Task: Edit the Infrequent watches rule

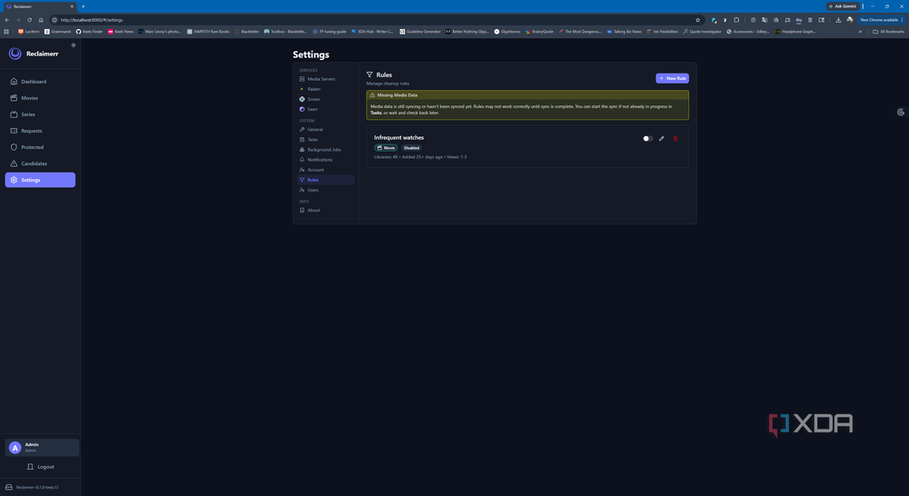Action: [662, 138]
